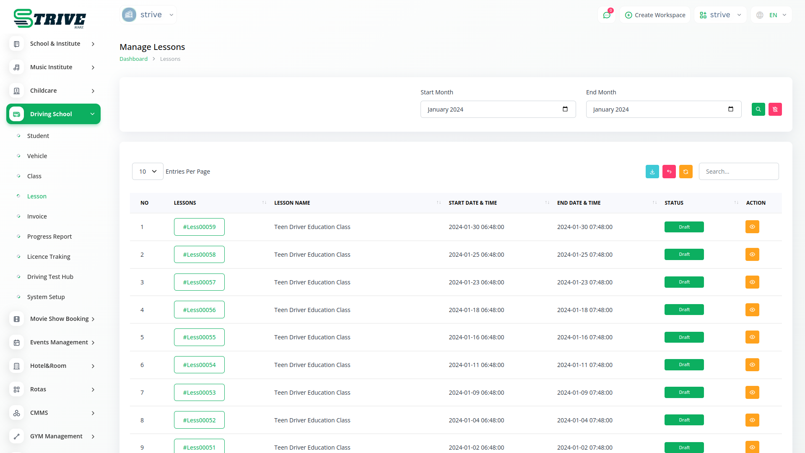The width and height of the screenshot is (805, 453).
Task: Click the pink reset filter icon
Action: pyautogui.click(x=775, y=109)
